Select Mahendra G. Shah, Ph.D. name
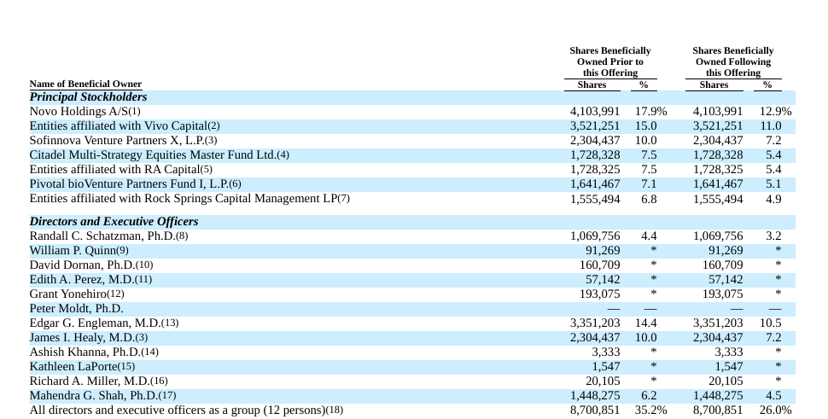Viewport: 828px width, 419px height. pos(94,396)
